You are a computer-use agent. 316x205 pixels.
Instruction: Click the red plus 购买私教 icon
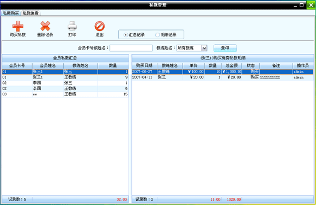pyautogui.click(x=18, y=26)
